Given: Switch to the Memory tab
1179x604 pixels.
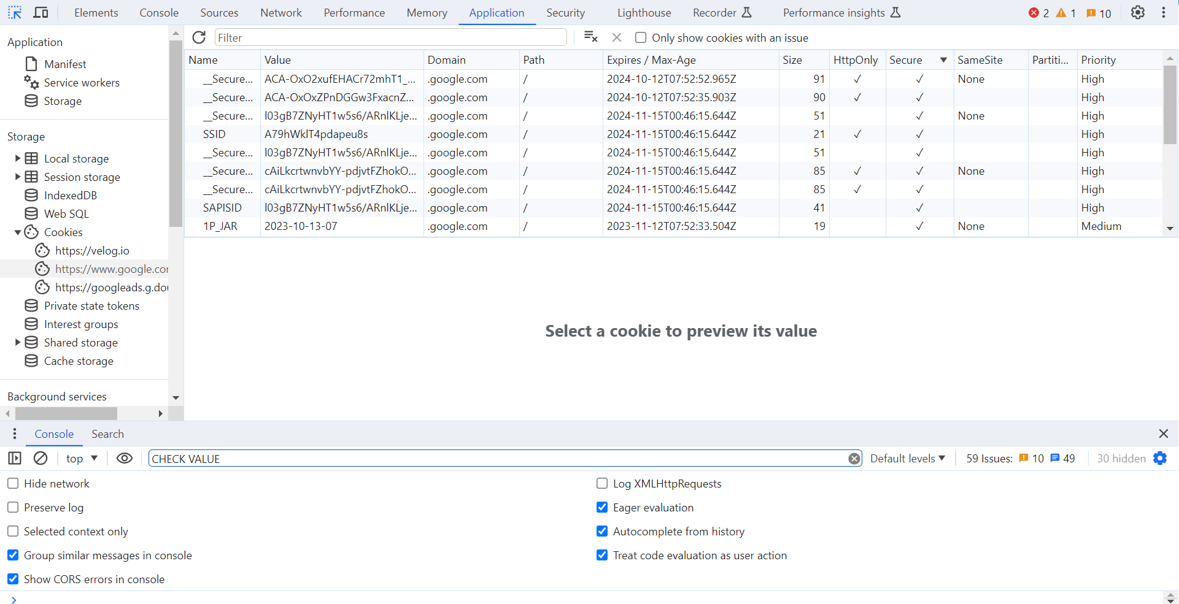Looking at the screenshot, I should click(x=427, y=12).
